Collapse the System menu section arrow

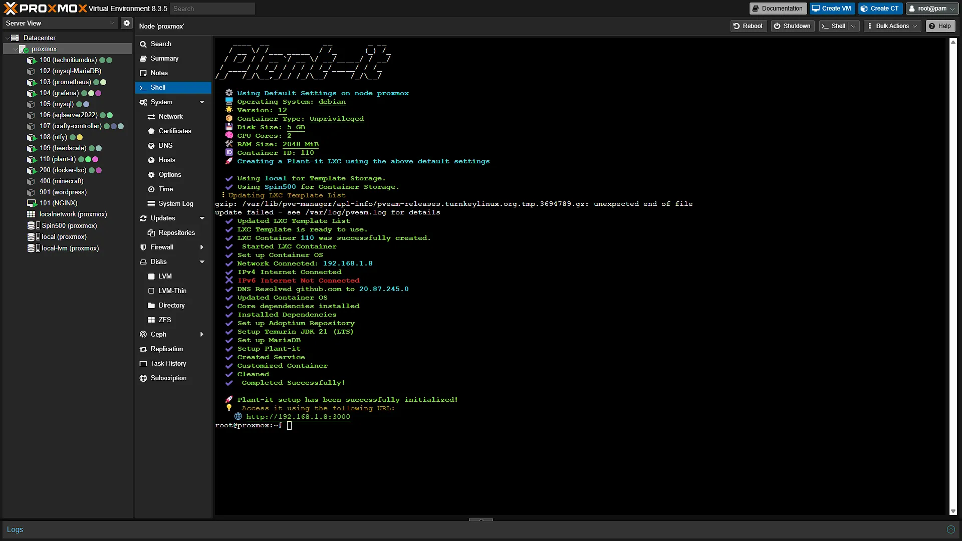(202, 102)
